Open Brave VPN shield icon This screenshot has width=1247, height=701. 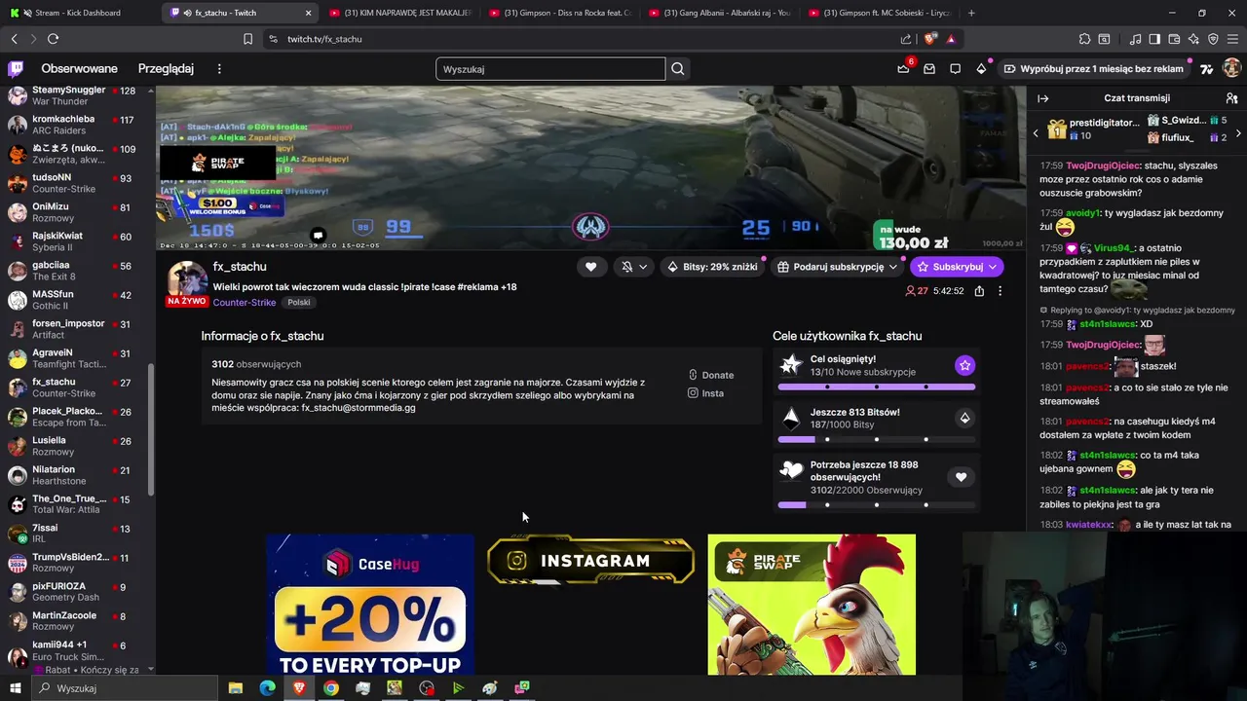[1213, 39]
